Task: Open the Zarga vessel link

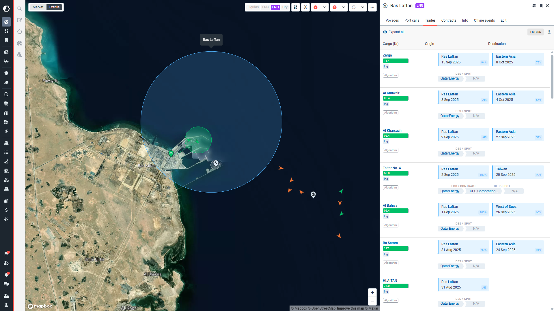Action: tap(387, 55)
